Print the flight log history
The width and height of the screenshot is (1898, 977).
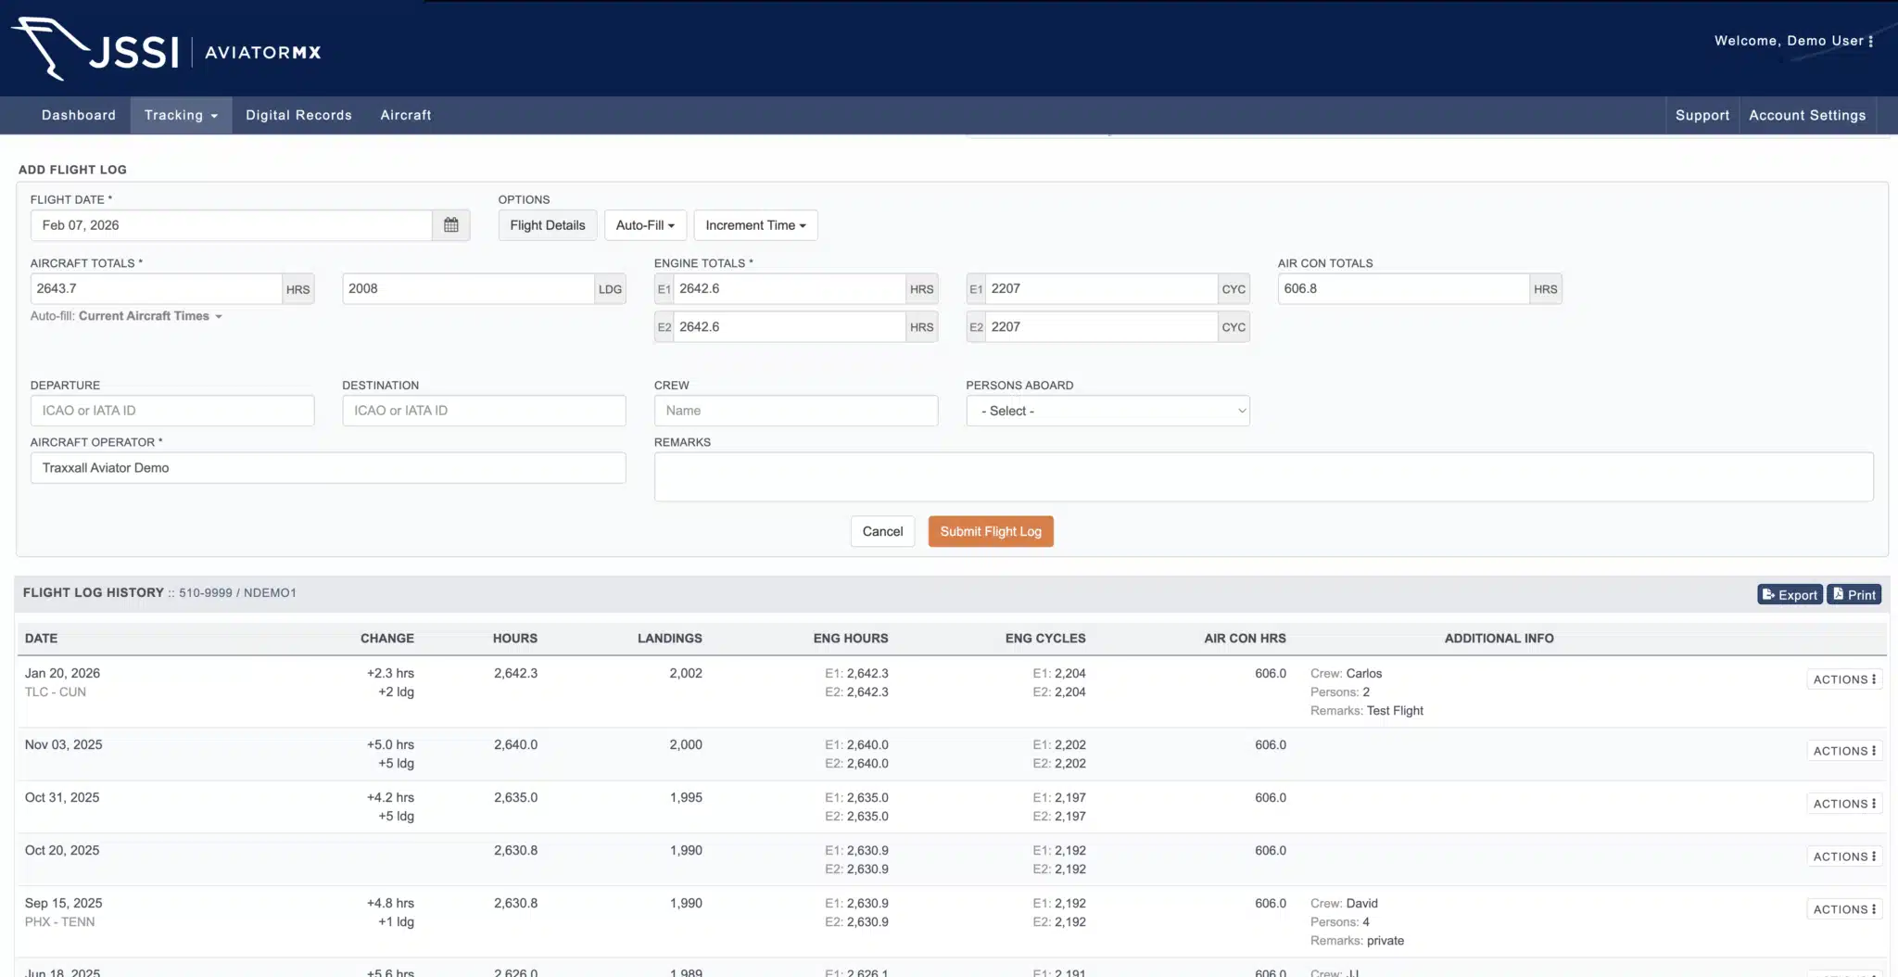tap(1854, 594)
